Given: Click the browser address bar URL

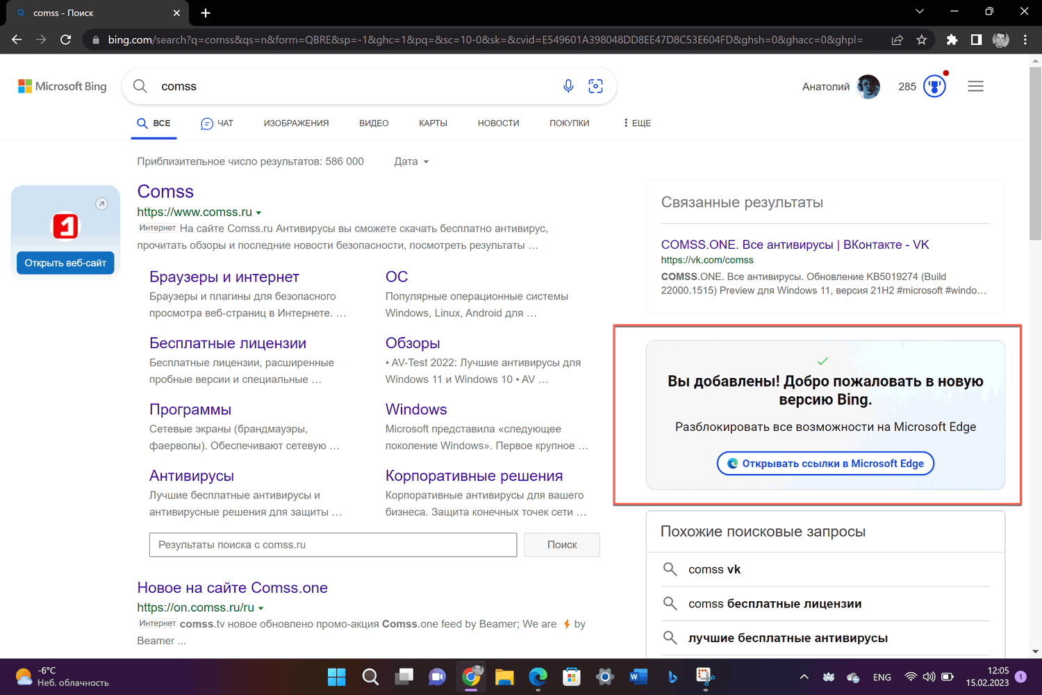Looking at the screenshot, I should (x=485, y=40).
